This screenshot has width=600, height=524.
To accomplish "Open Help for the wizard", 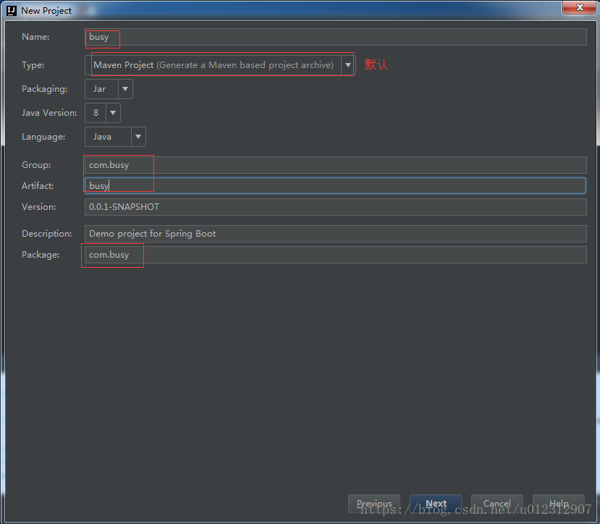I will point(559,503).
